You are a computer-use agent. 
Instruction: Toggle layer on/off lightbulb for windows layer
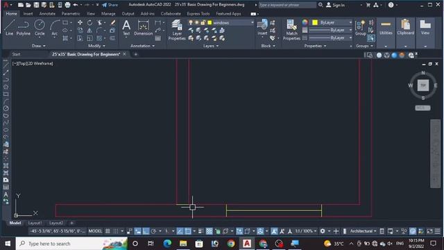191,23
